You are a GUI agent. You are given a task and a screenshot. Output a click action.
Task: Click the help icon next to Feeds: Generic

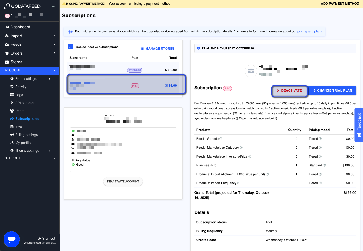click(x=221, y=139)
